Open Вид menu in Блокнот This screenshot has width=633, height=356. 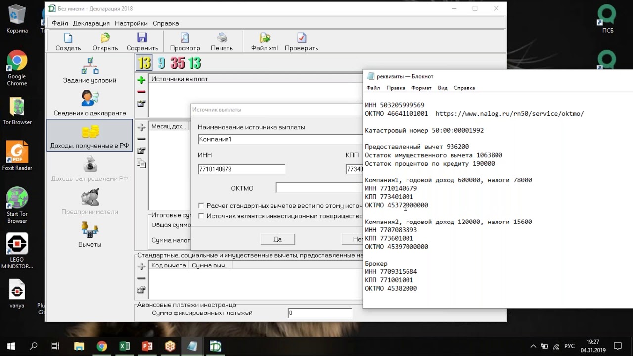(x=443, y=88)
